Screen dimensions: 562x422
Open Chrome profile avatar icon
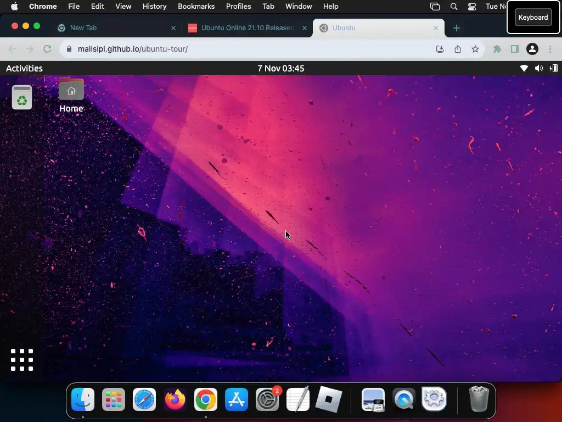tap(532, 49)
